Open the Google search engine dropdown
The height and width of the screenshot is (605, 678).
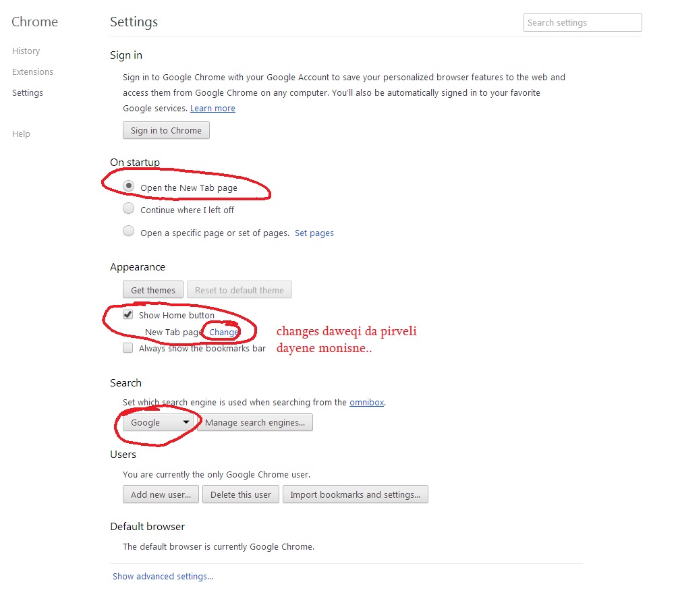pos(159,422)
